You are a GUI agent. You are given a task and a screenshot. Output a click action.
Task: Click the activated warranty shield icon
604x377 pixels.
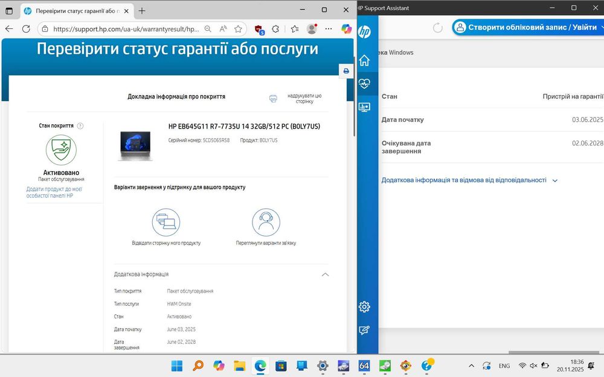click(x=61, y=150)
